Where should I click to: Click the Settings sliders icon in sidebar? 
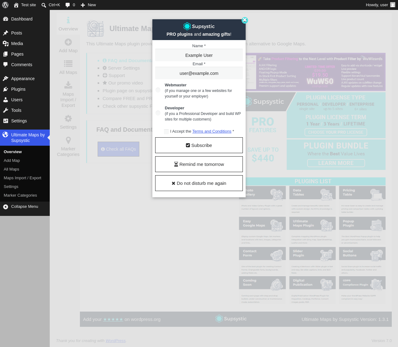[6, 121]
